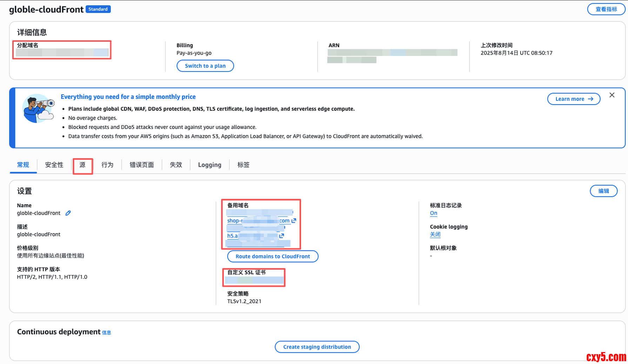Screen dimensions: 628x364
Task: Open external link icon next to h5 domain
Action: (x=281, y=236)
